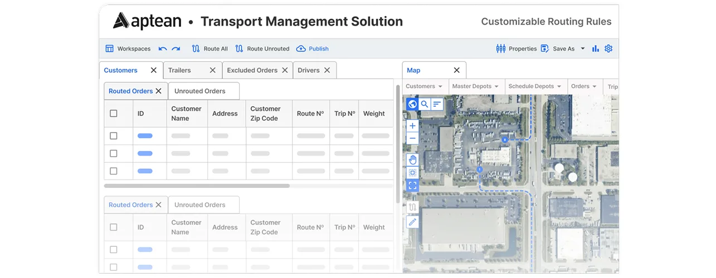Zoom in on the map

click(x=412, y=126)
